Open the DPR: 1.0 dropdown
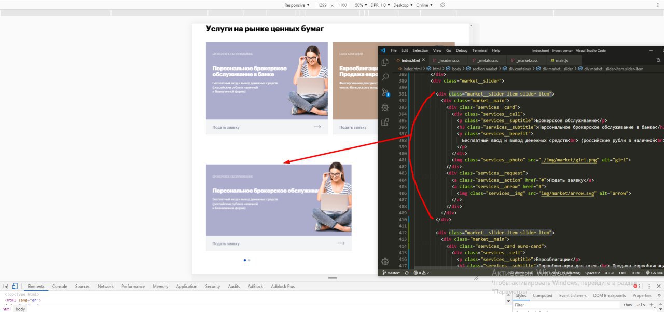Viewport: 664px width, 312px height. tap(380, 5)
